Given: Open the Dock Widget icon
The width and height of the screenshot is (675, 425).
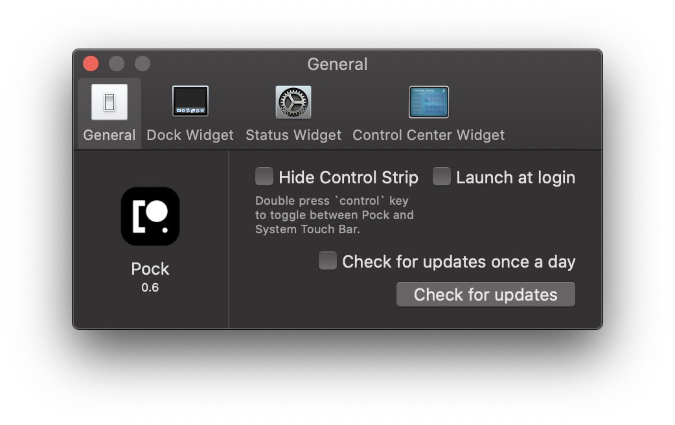Looking at the screenshot, I should [190, 102].
